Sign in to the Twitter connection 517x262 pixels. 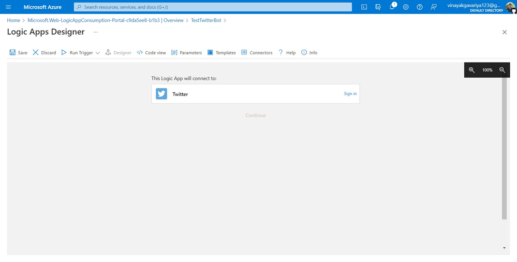click(x=350, y=94)
